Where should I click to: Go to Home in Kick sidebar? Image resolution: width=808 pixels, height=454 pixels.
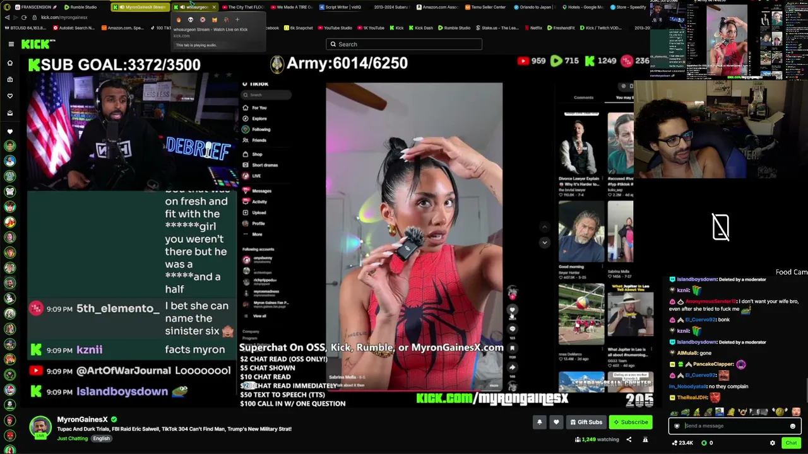tap(10, 63)
